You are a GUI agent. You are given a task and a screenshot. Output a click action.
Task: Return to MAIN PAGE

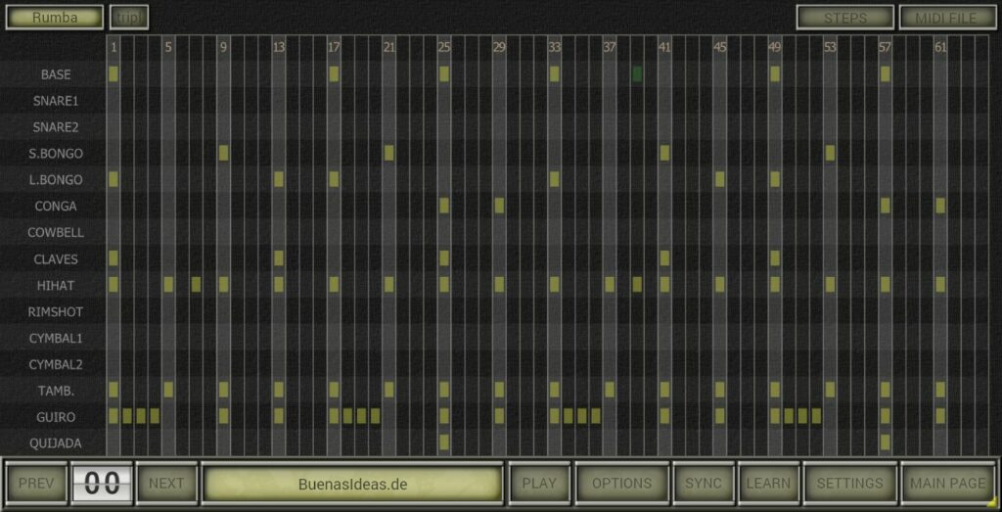[x=948, y=484]
